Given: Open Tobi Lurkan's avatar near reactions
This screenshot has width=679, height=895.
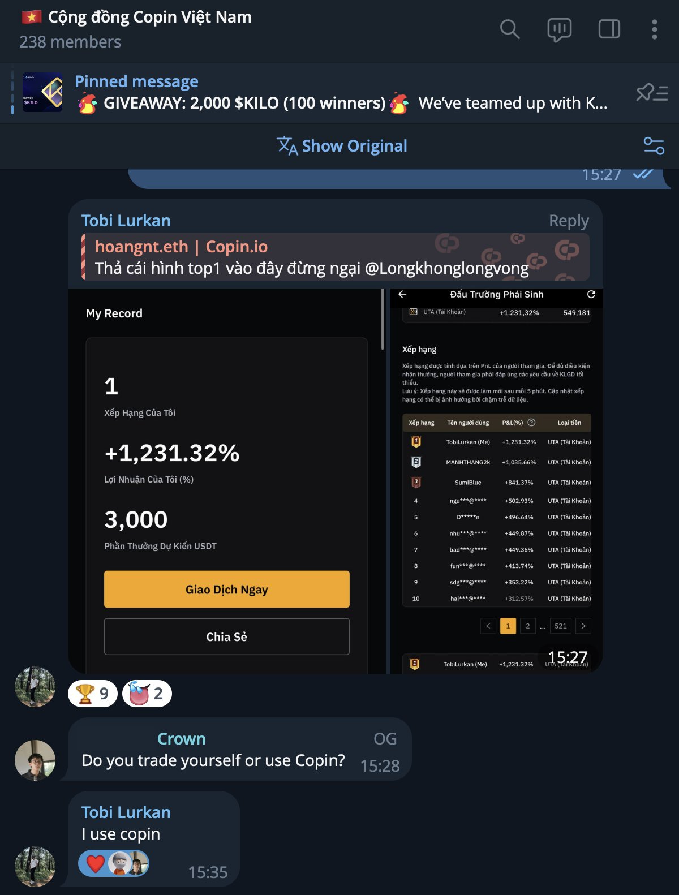Looking at the screenshot, I should (35, 687).
